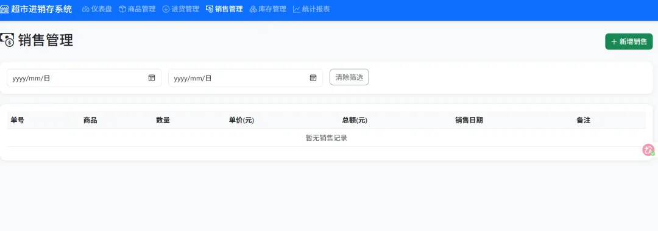Click the boxes icon next to 库存管理
Viewport: 658px width, 231px height.
click(253, 9)
